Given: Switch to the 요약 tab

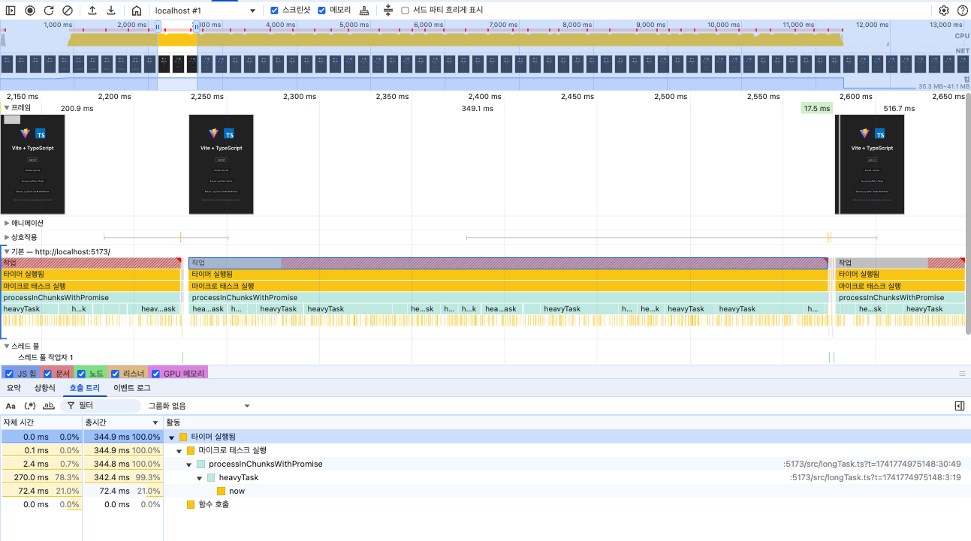Looking at the screenshot, I should point(14,388).
